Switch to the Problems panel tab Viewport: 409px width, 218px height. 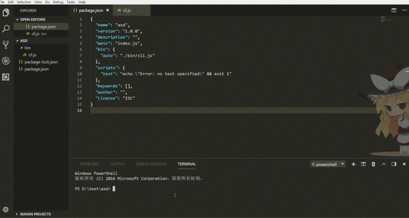(x=89, y=164)
